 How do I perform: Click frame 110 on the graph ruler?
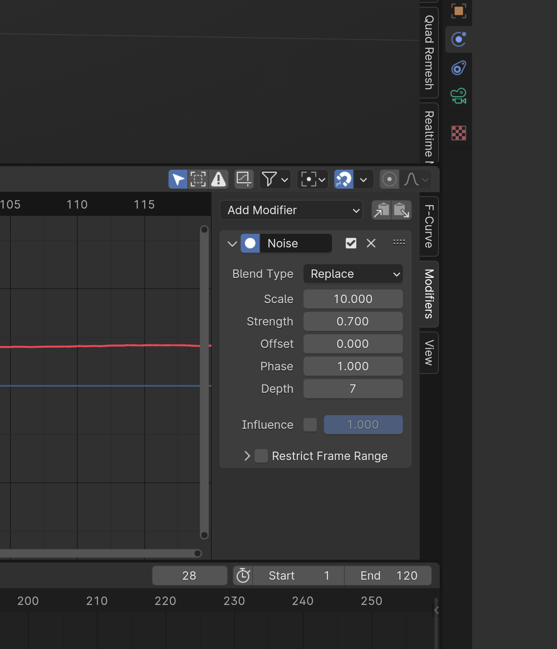(x=77, y=205)
